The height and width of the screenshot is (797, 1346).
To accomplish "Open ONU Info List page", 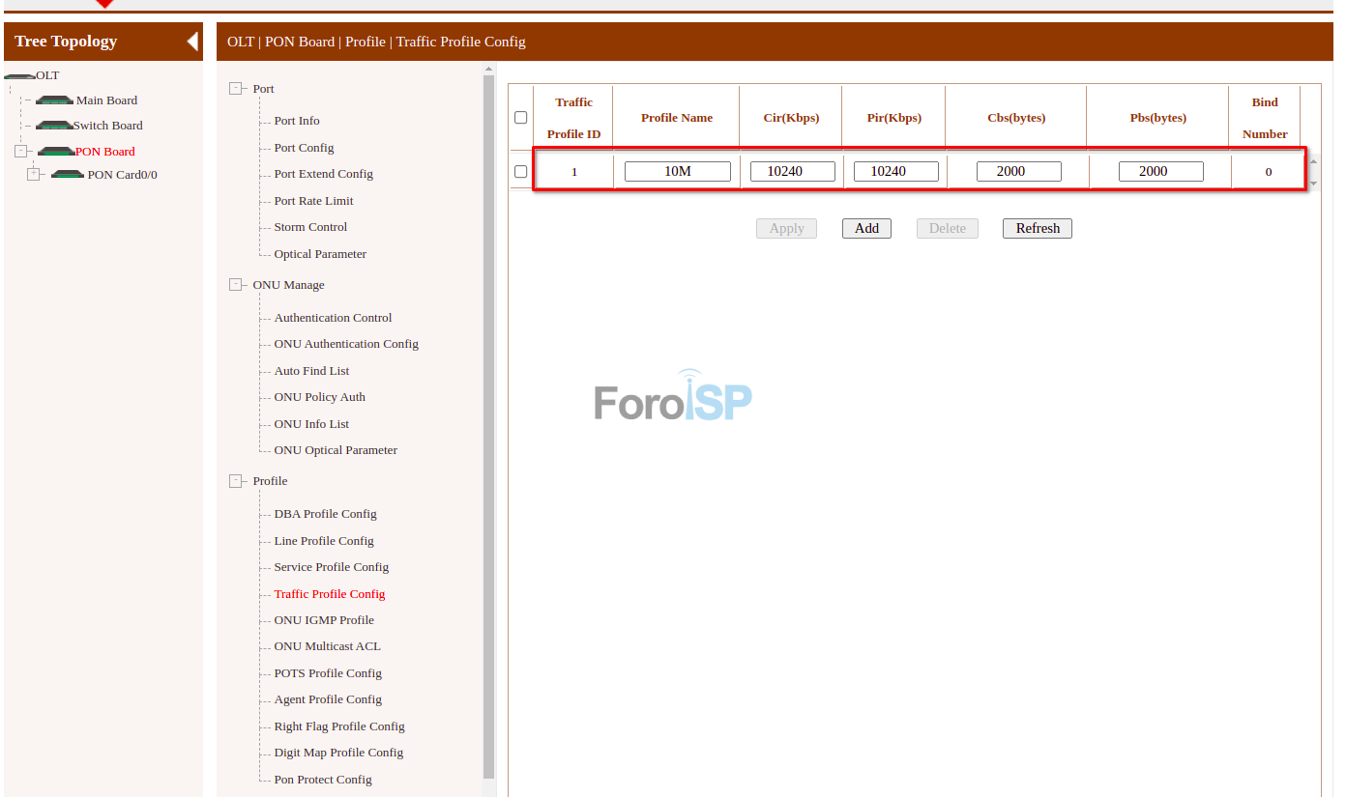I will (x=311, y=424).
